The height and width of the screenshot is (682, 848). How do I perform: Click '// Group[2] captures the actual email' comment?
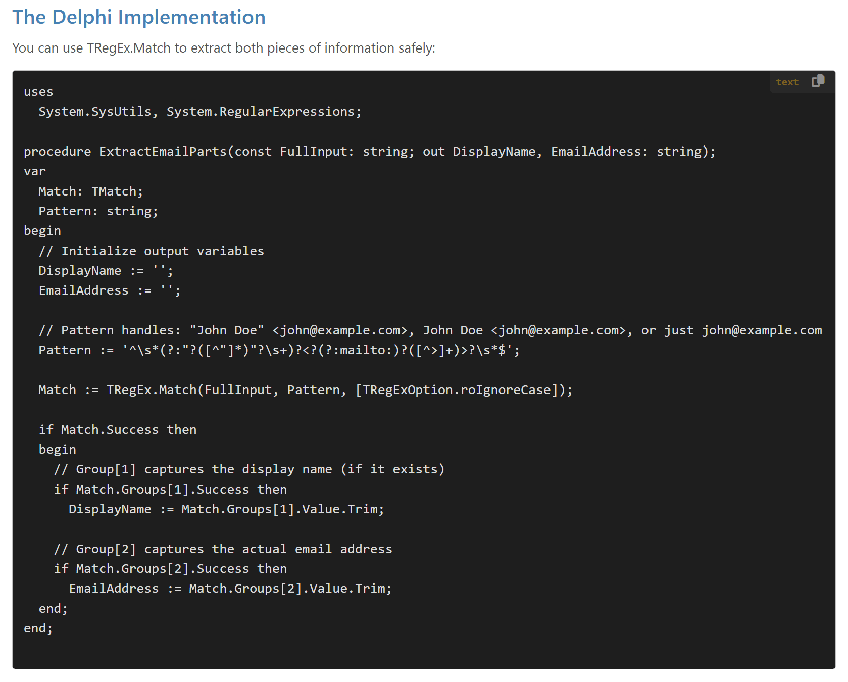pos(223,549)
